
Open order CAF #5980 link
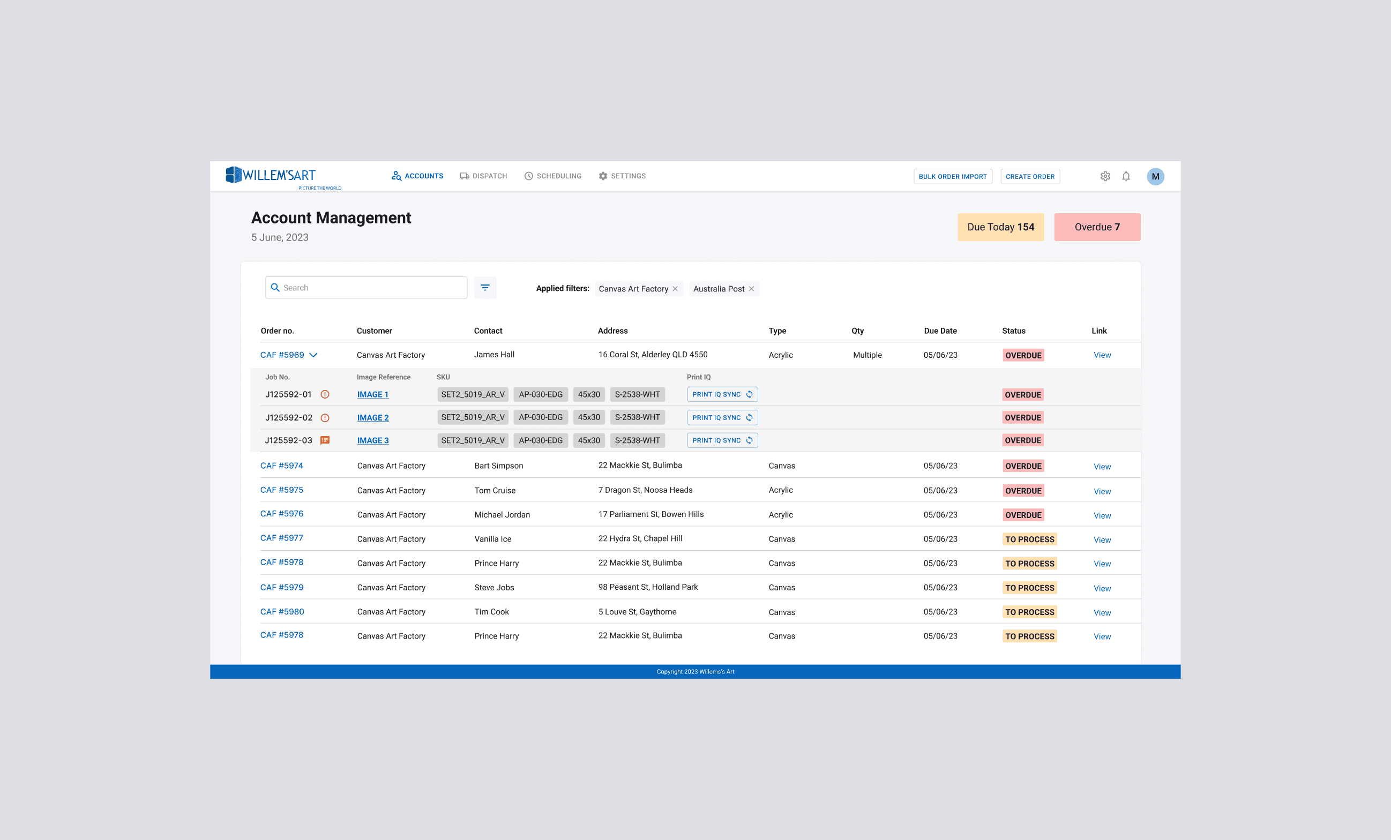[x=282, y=612]
